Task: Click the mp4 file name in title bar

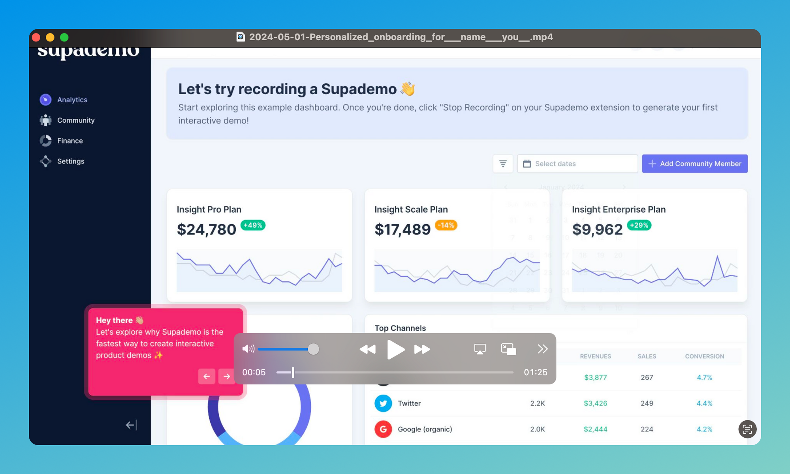Action: tap(401, 37)
